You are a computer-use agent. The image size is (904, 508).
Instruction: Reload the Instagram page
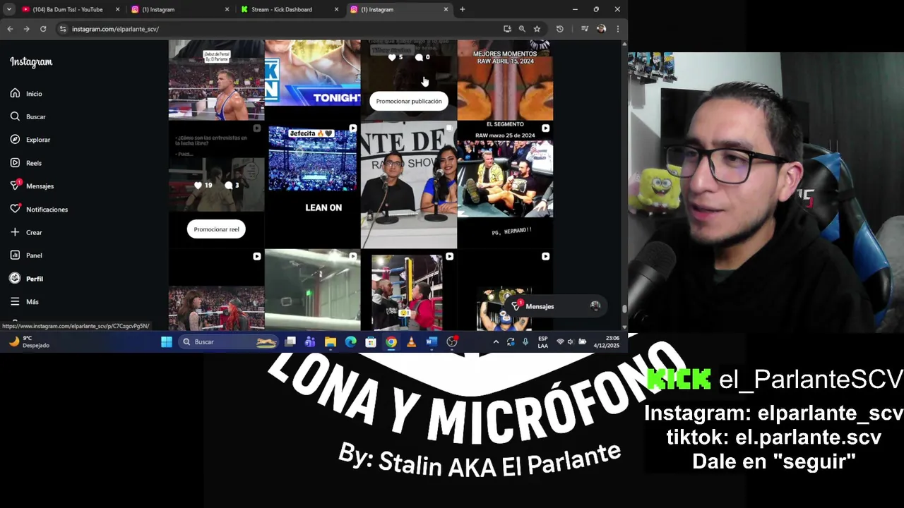pos(43,29)
